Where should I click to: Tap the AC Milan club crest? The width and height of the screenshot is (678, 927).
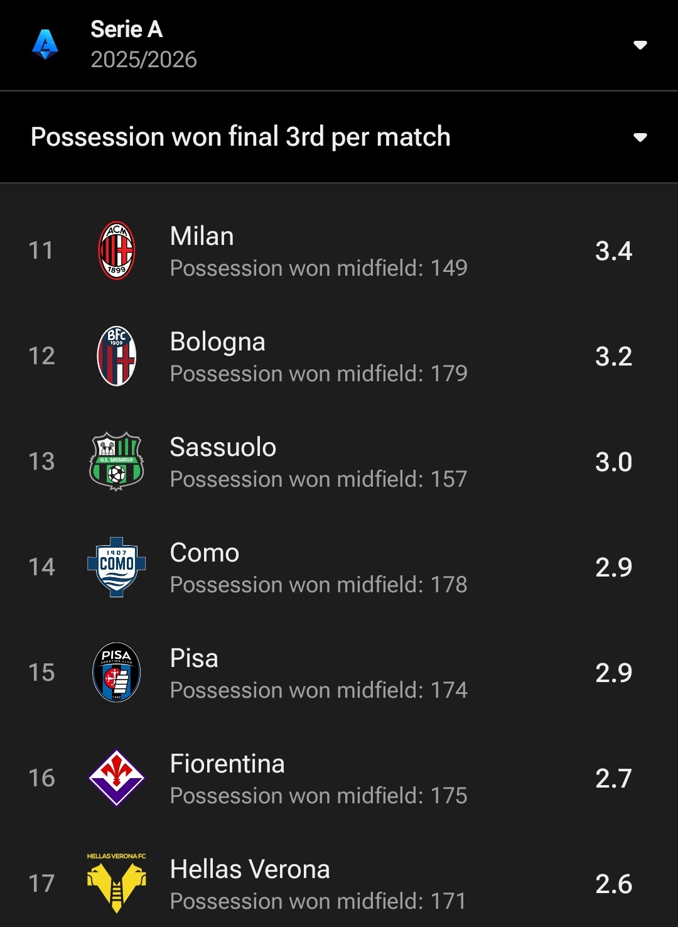coord(117,251)
